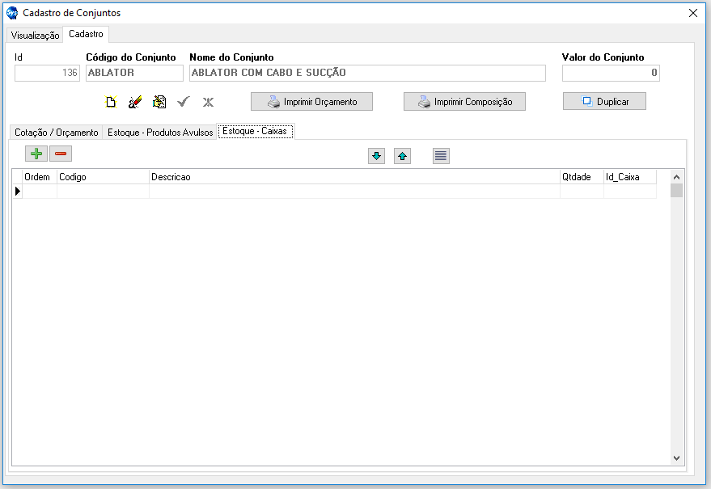Switch to the Visualização tab
The height and width of the screenshot is (489, 711).
[x=35, y=36]
